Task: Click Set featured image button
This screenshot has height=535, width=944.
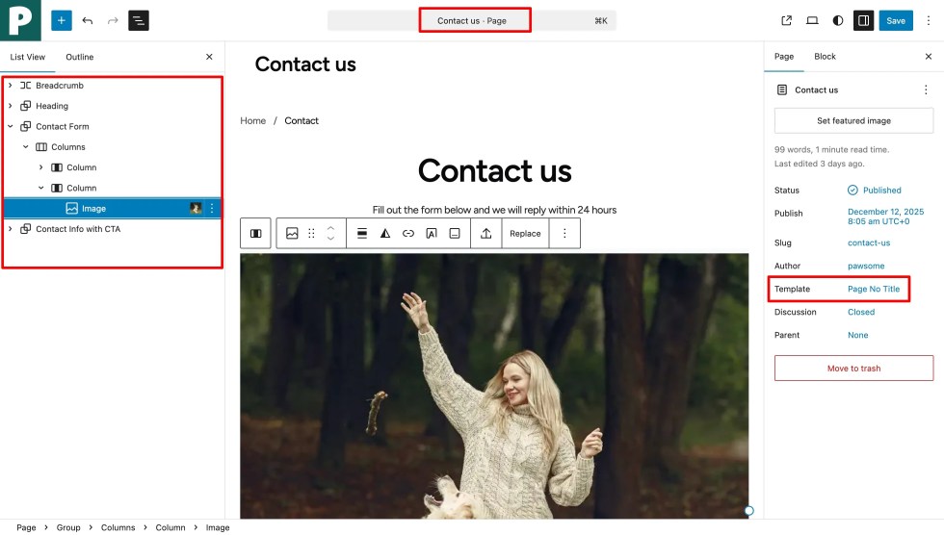Action: 853,121
